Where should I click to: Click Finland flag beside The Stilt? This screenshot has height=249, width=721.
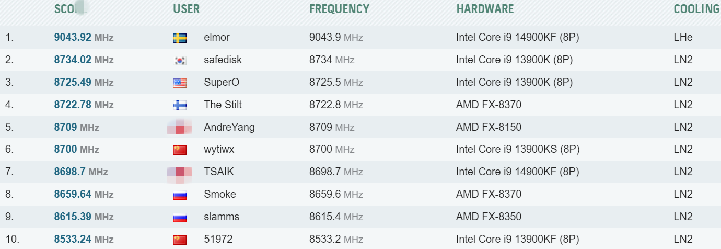coord(180,105)
